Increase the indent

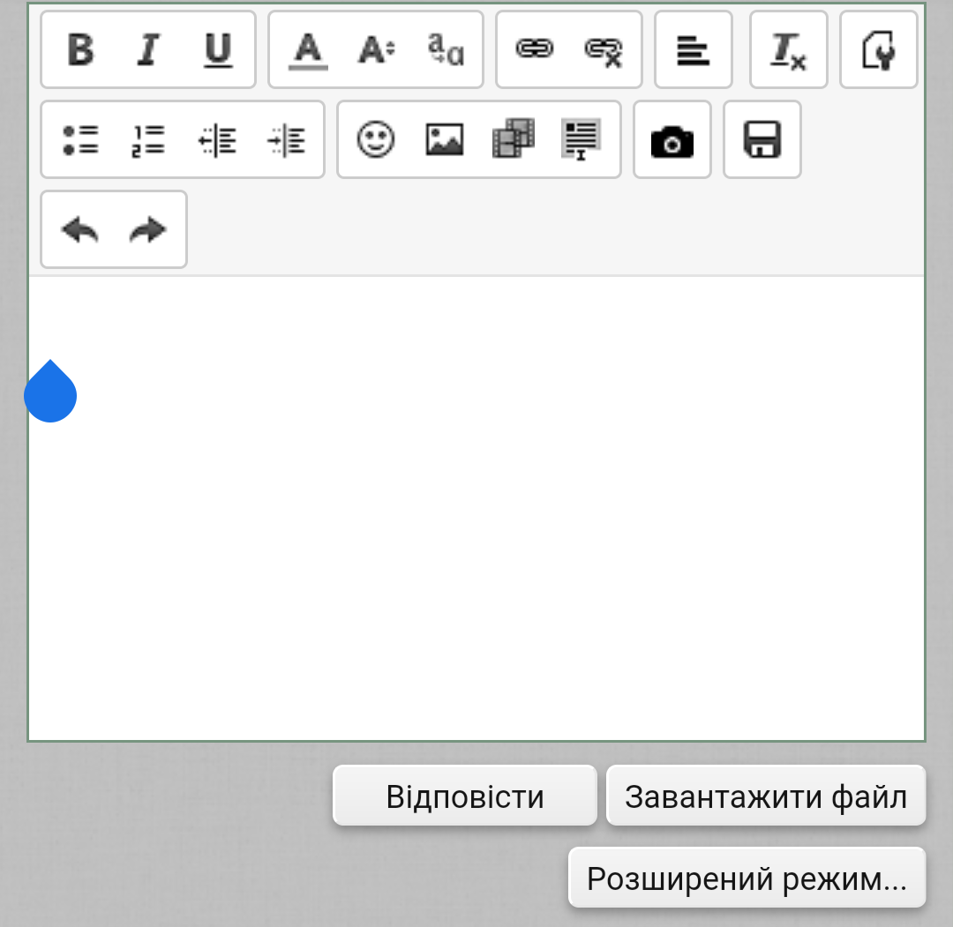tap(286, 139)
